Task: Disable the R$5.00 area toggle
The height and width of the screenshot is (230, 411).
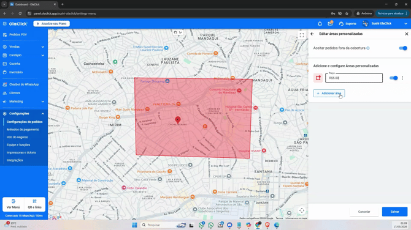Action: pyautogui.click(x=393, y=78)
